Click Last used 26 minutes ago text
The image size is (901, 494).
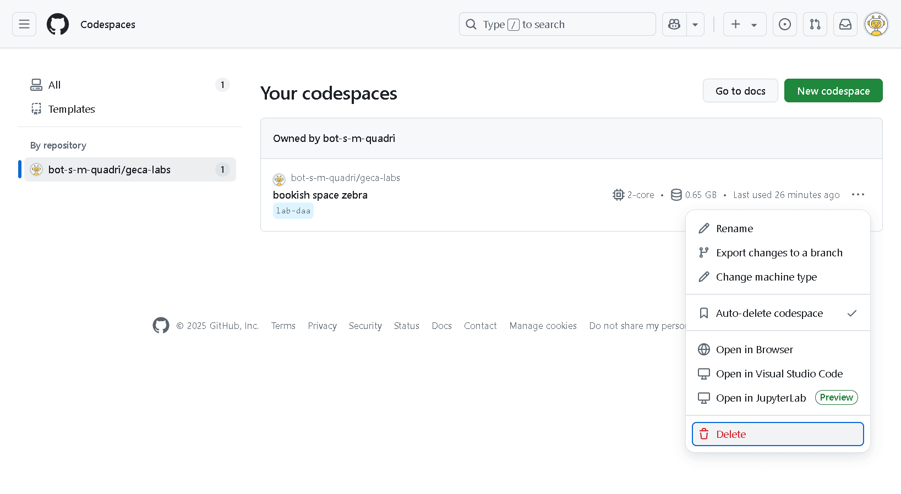point(787,195)
